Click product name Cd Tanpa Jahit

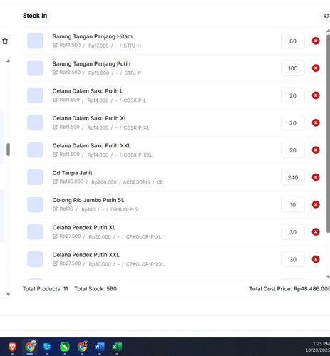[72, 173]
